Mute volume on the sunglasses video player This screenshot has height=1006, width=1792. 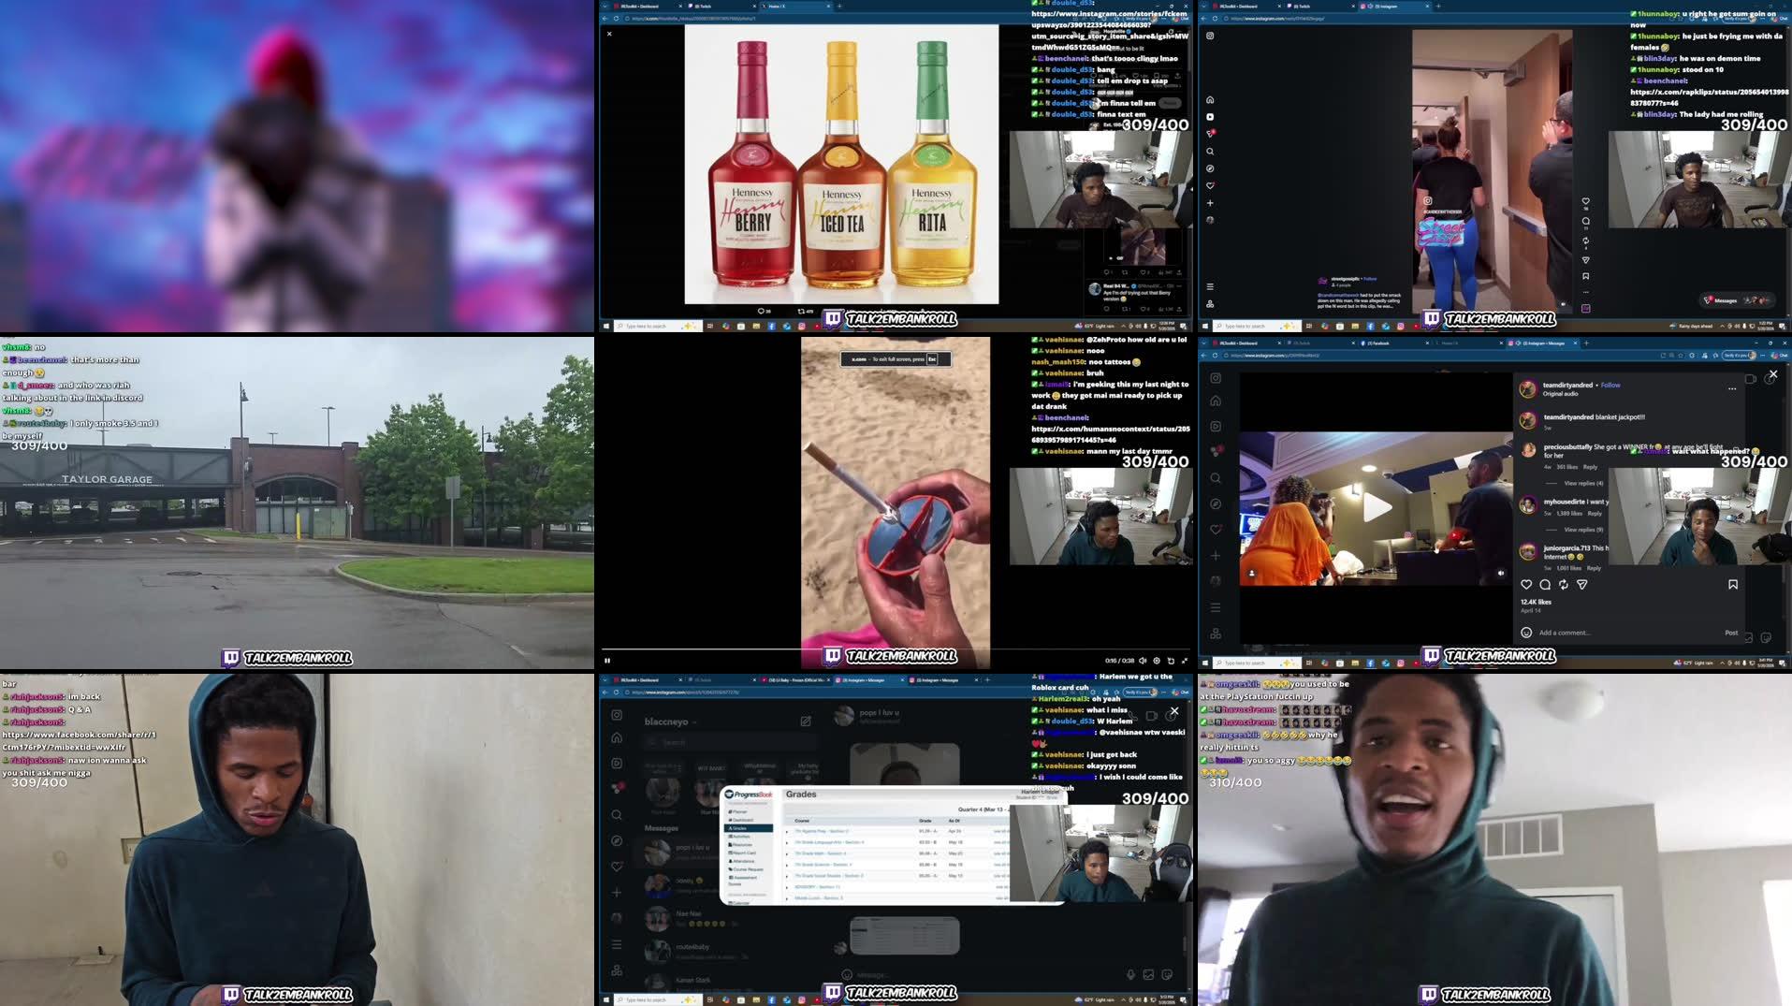click(1143, 661)
